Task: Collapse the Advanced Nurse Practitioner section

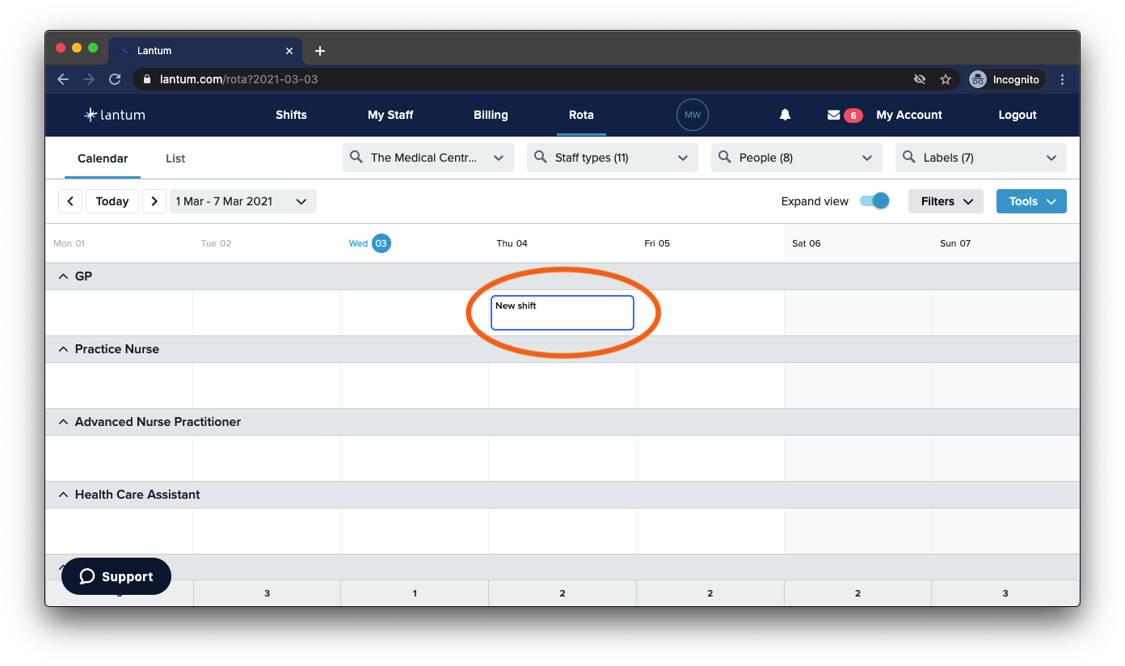Action: click(x=64, y=422)
